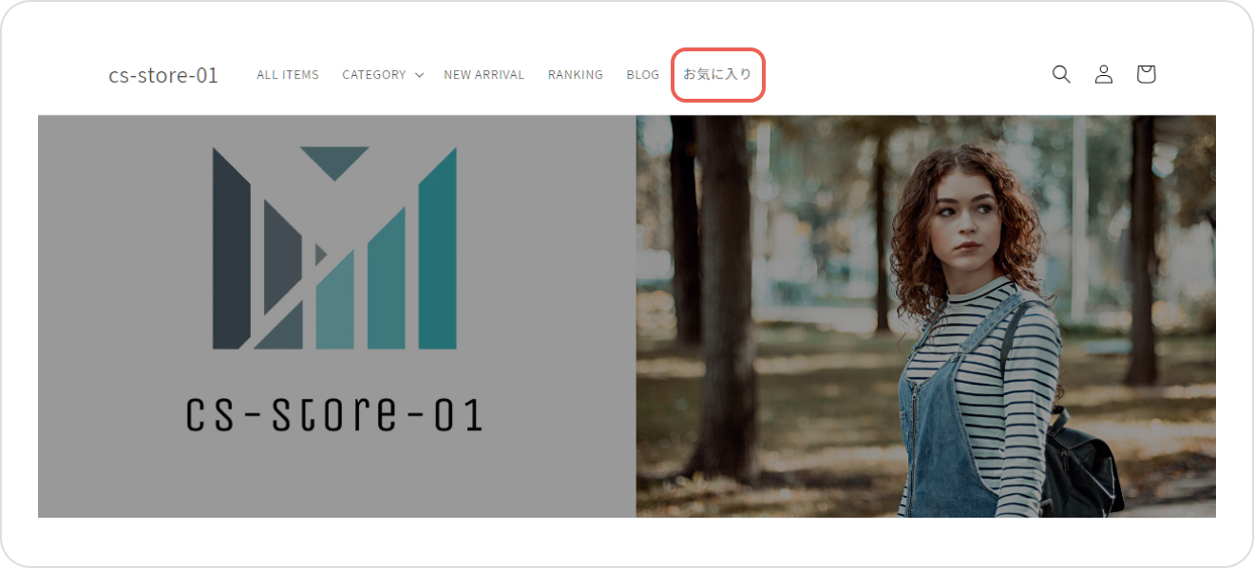The width and height of the screenshot is (1254, 568).
Task: Go to ALL ITEMS page
Action: pos(288,74)
